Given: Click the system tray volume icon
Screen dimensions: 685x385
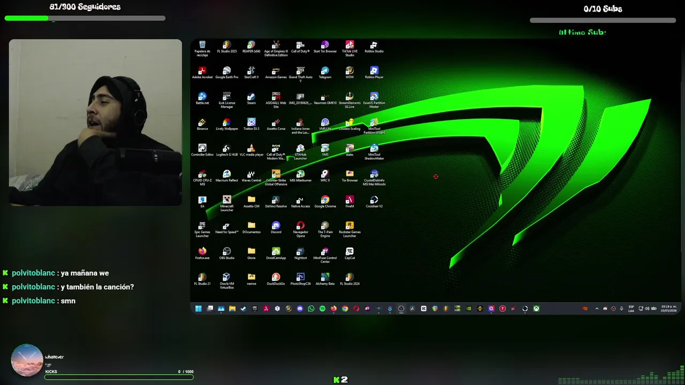Looking at the screenshot, I should (646, 309).
